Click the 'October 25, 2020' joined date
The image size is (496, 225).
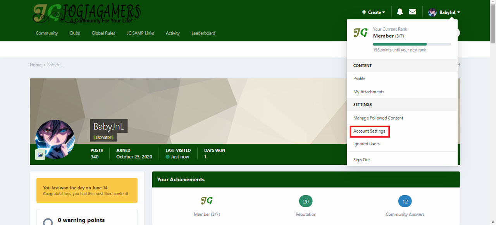coord(134,157)
